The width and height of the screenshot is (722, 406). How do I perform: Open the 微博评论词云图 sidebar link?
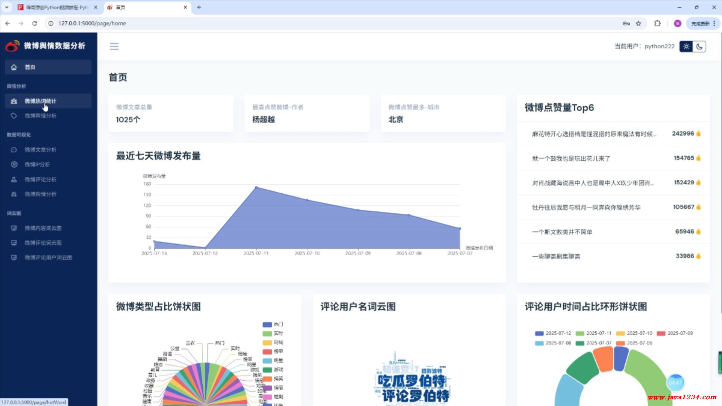pos(43,243)
